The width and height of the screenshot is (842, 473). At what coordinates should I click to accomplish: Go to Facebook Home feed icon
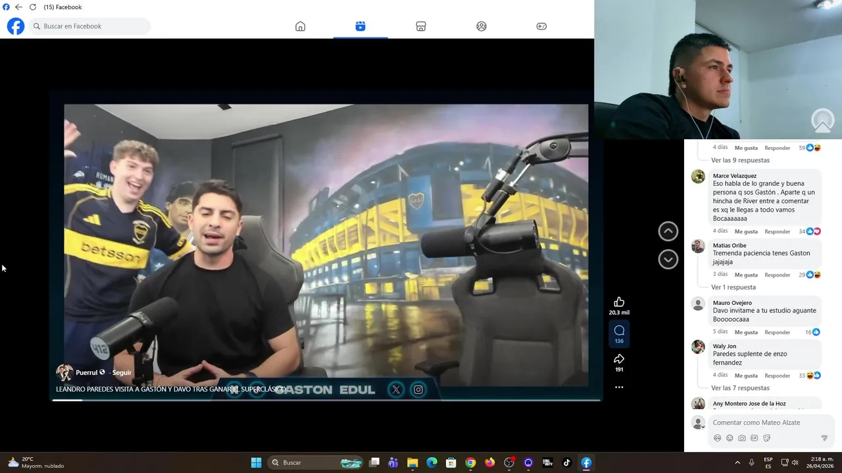(x=301, y=26)
